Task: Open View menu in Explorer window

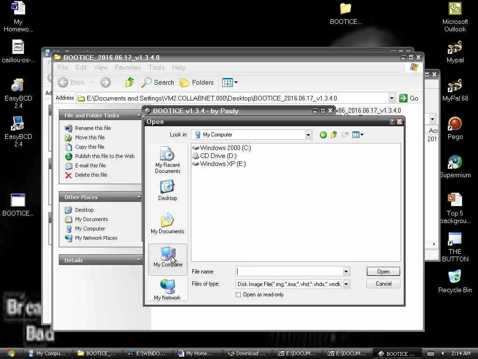Action: click(x=100, y=67)
